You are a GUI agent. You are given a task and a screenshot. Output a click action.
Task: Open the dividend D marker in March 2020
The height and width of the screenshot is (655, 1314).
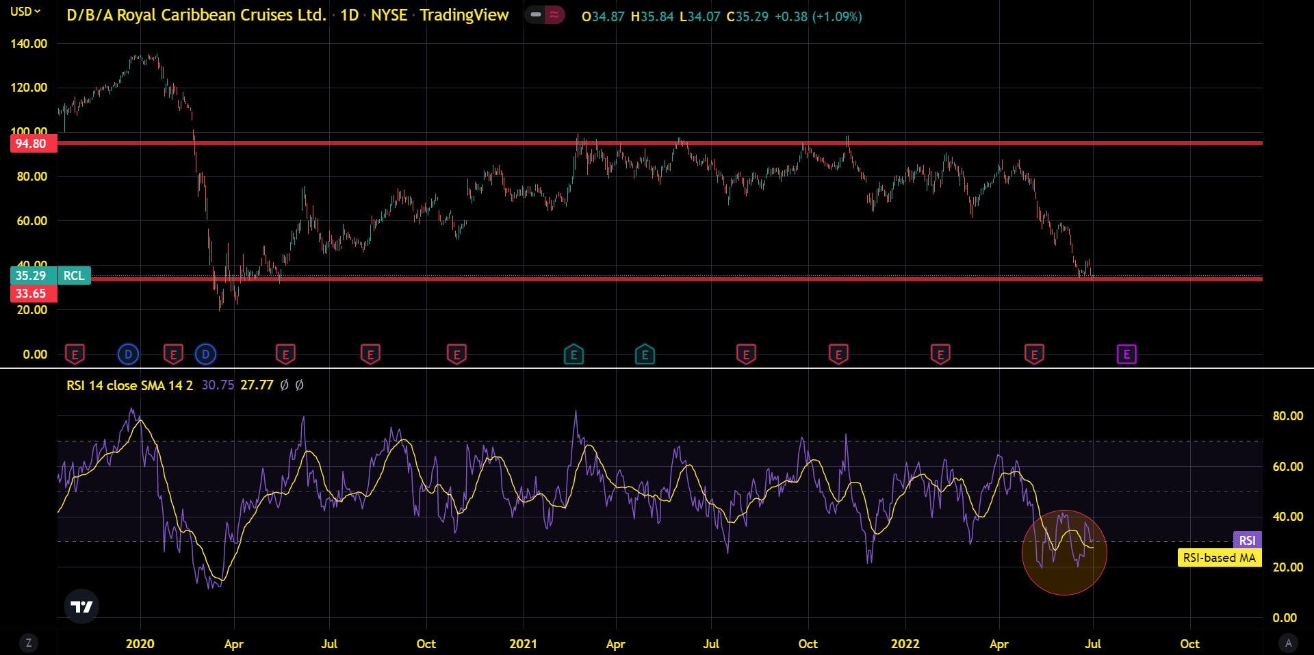click(205, 354)
